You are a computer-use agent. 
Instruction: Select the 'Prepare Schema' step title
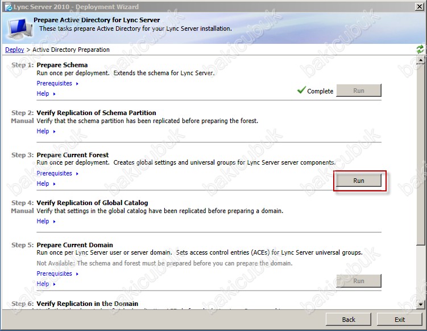[x=62, y=65]
